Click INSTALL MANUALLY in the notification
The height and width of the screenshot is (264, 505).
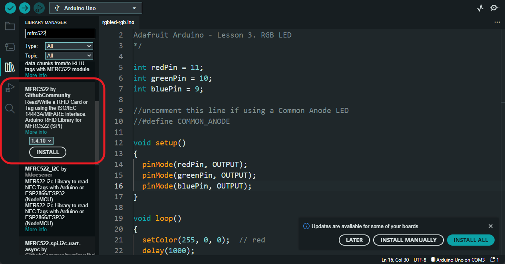coord(408,240)
